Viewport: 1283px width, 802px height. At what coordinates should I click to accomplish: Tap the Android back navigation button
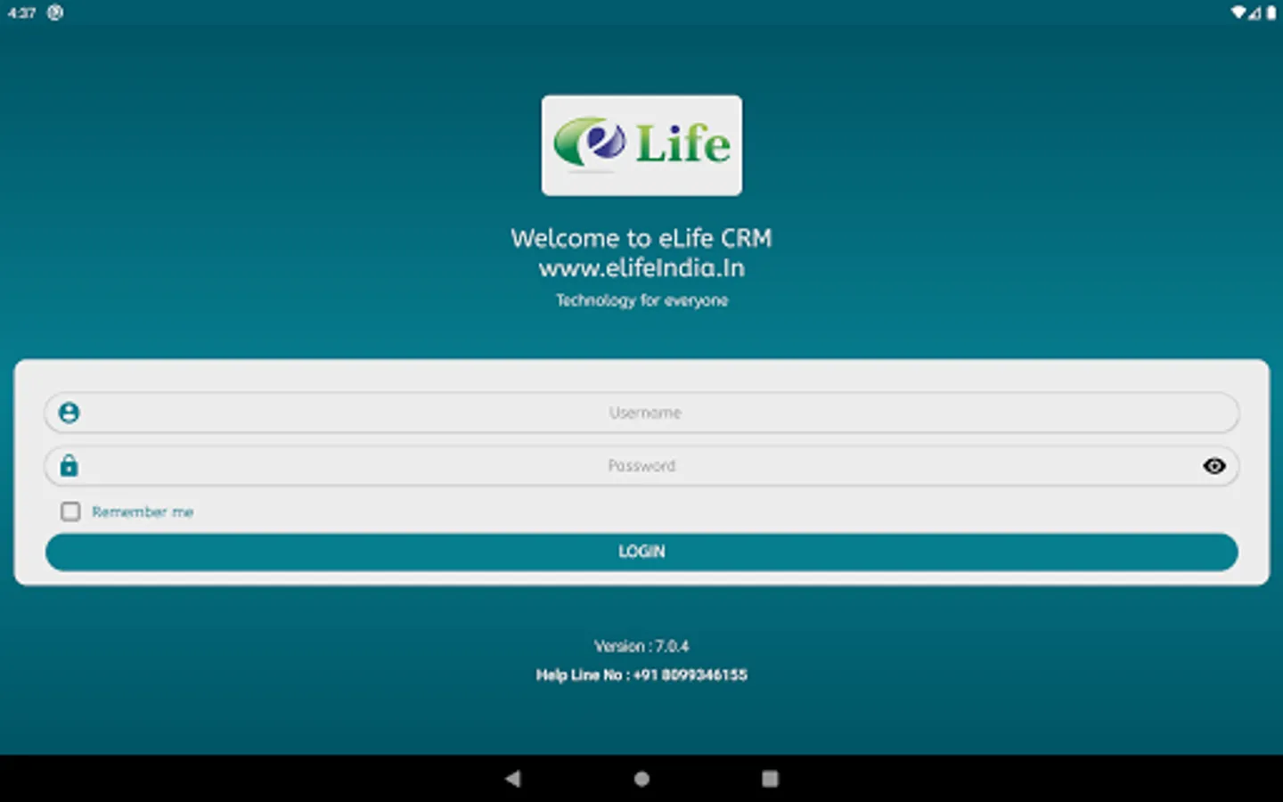[x=512, y=779]
